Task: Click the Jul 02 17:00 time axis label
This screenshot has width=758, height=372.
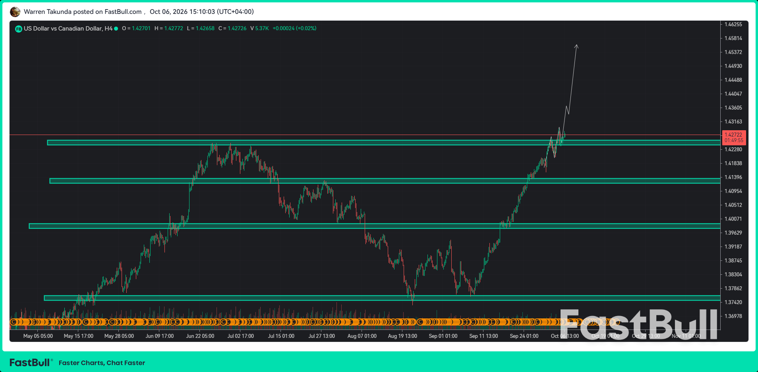Action: (x=241, y=336)
